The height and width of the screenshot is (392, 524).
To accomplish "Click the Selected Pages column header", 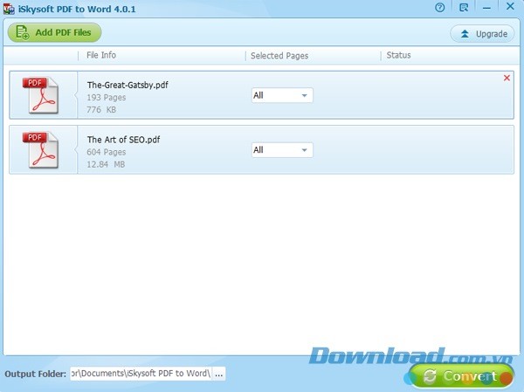I will [x=279, y=56].
